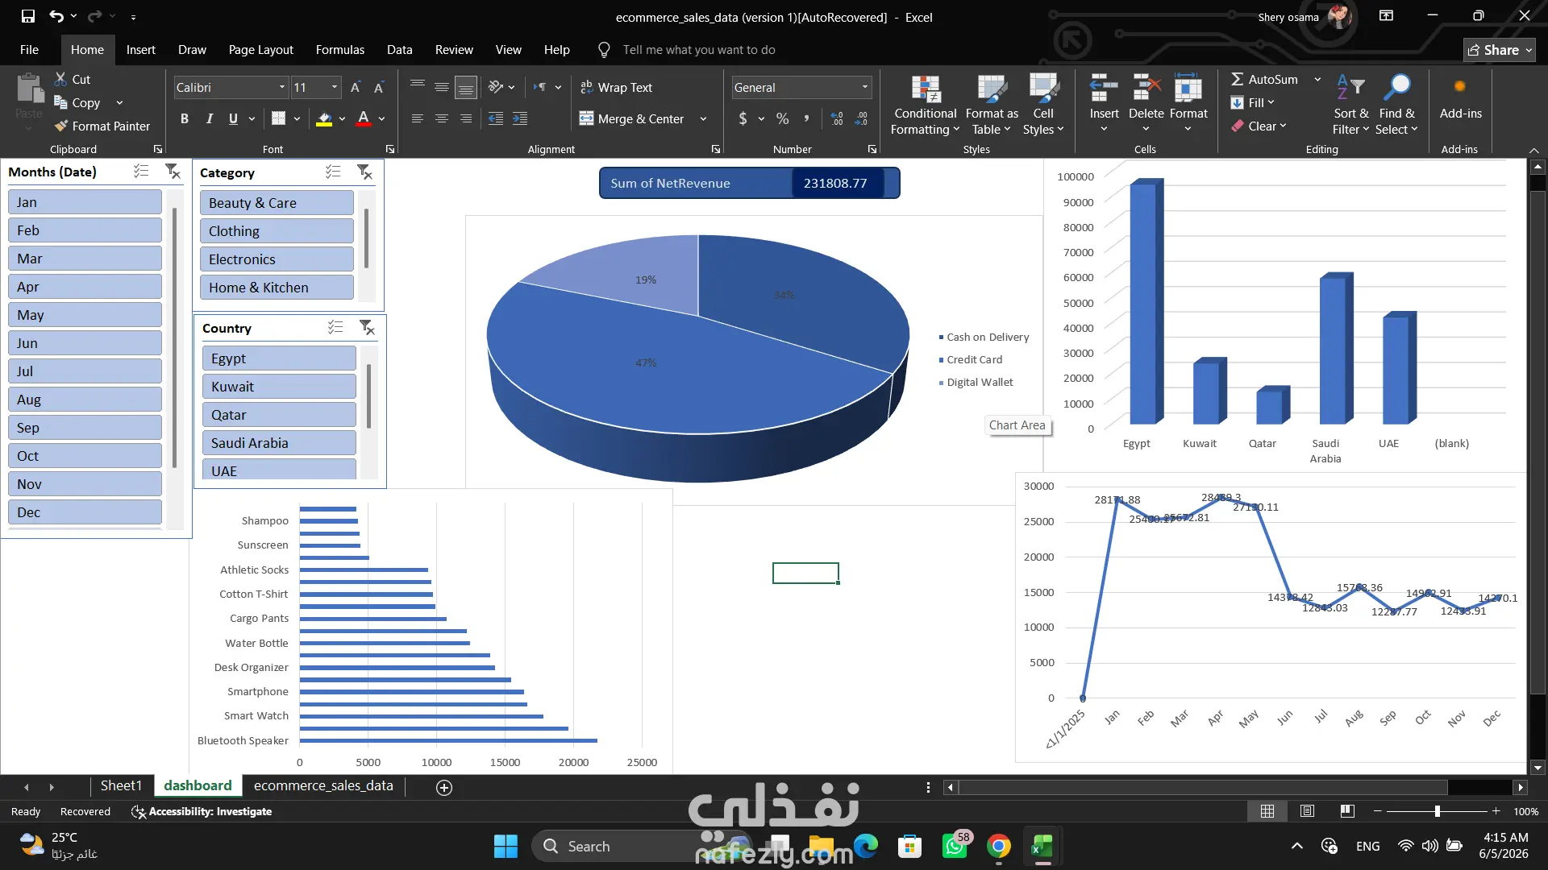Select the Sheet1 worksheet tab
The image size is (1548, 870).
(x=121, y=785)
